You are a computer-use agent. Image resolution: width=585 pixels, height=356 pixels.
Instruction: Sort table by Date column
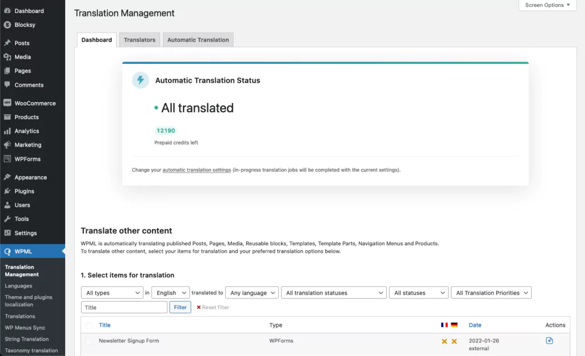(475, 325)
